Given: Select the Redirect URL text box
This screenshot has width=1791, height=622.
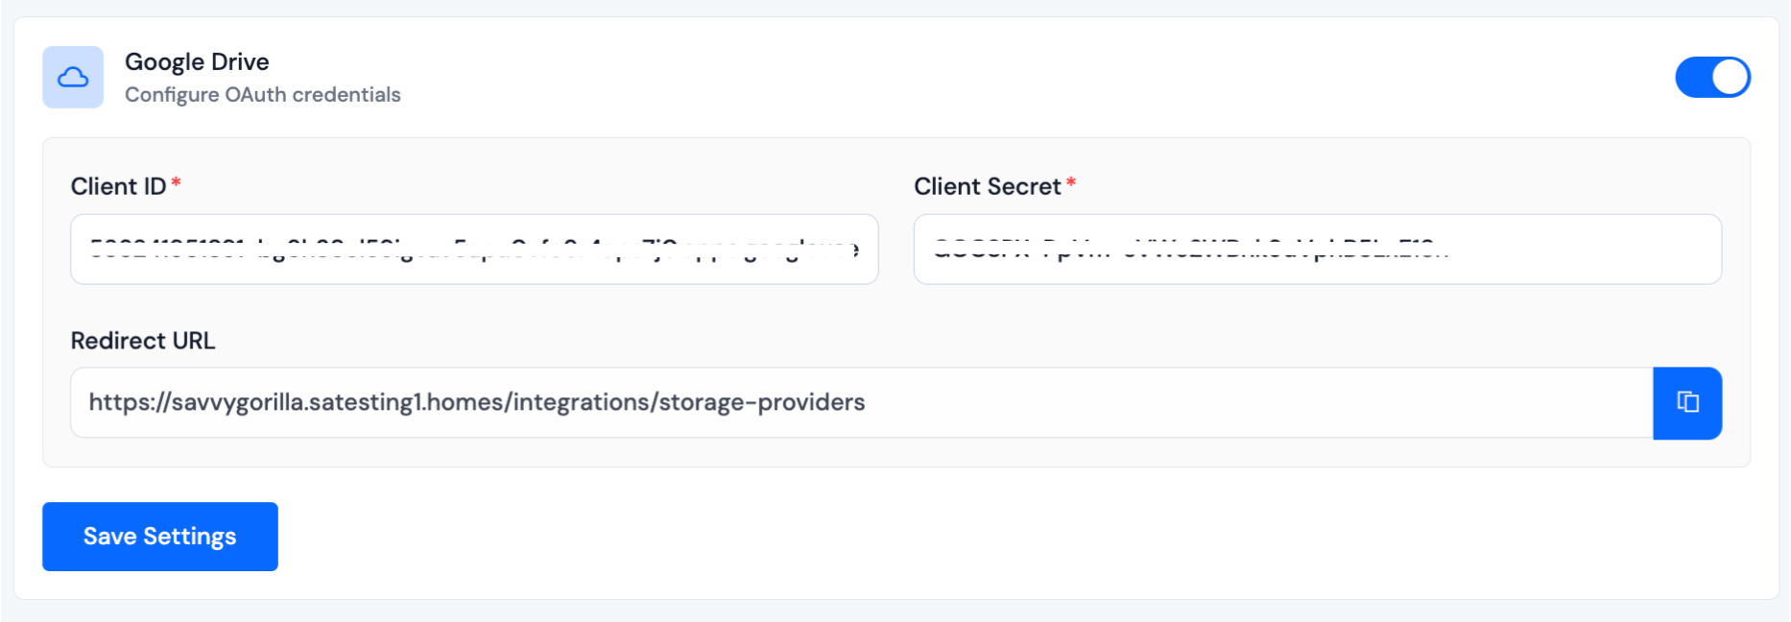Looking at the screenshot, I should [768, 403].
